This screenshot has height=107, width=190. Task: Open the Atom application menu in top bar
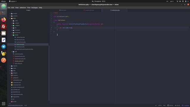point(13,1)
